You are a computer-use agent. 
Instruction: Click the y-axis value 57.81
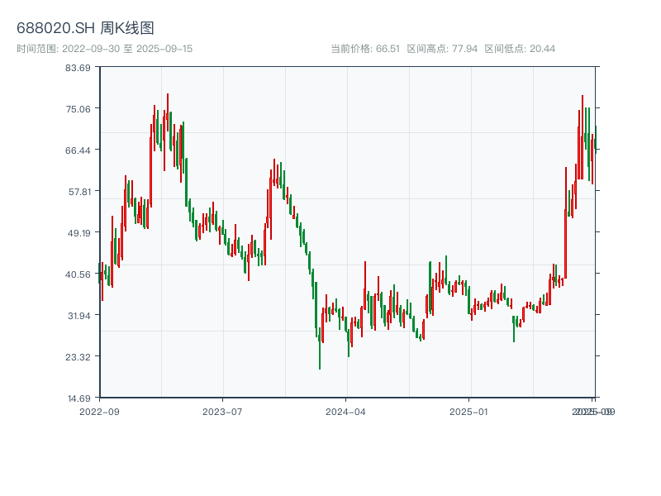coord(79,192)
